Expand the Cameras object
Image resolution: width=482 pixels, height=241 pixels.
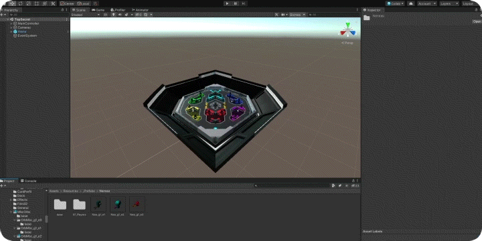click(x=11, y=27)
